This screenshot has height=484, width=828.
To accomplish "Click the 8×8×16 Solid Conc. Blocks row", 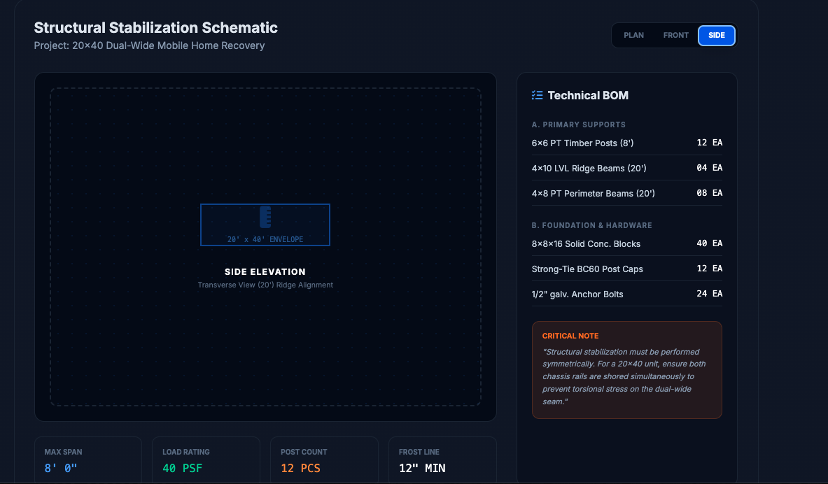I will coord(626,243).
